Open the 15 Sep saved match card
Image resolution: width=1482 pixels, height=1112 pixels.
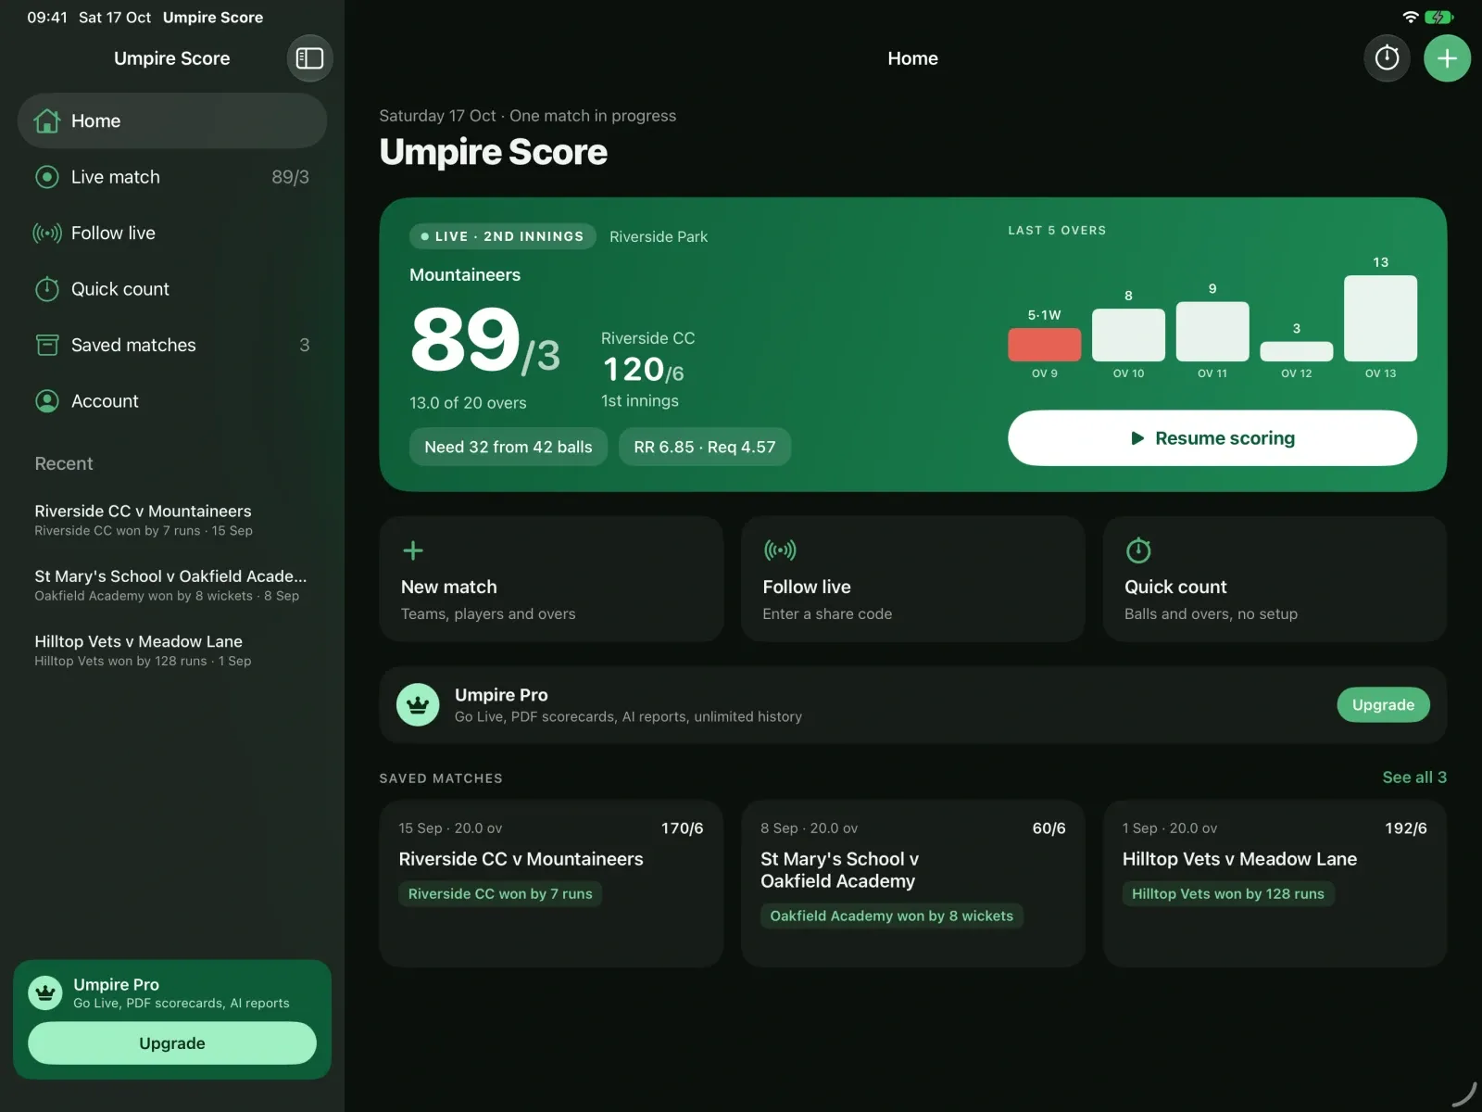coord(551,884)
